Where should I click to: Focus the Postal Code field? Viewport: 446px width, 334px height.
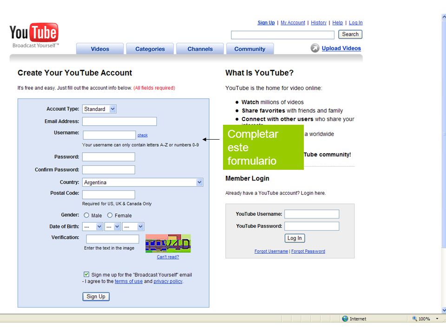(108, 194)
